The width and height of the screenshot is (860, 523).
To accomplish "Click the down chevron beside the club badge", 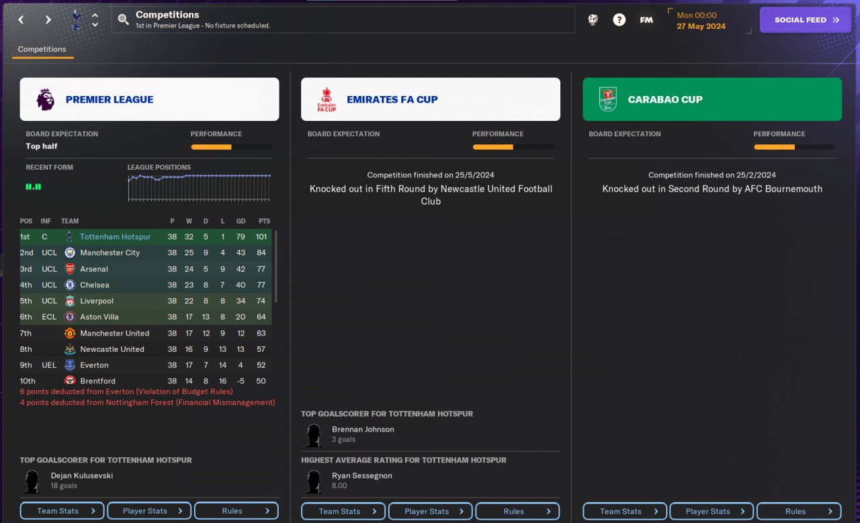I will pos(95,25).
